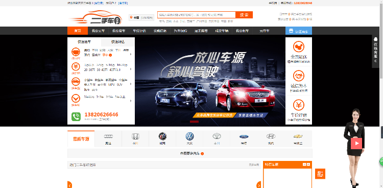Screen dimensions: 383x188
Task: Expand the brand filter row arrow
Action: pos(131,54)
